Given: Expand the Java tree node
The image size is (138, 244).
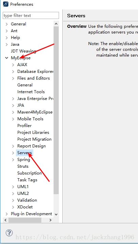Looking at the screenshot, I should coord(6,44).
